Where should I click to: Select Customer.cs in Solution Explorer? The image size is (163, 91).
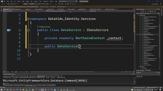pyautogui.click(x=146, y=25)
